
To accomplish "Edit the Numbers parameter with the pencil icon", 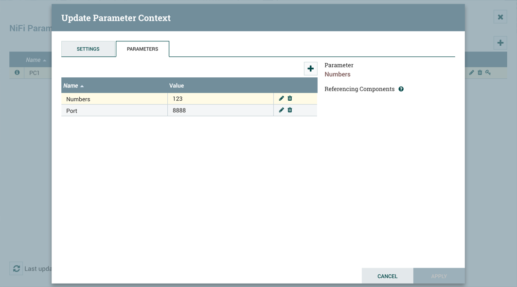I will 281,98.
